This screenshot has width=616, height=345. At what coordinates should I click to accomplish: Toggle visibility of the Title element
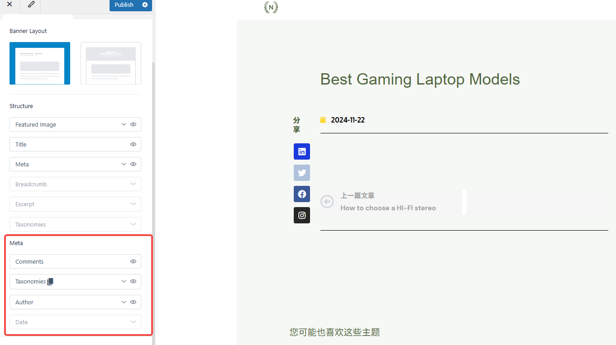click(x=134, y=144)
